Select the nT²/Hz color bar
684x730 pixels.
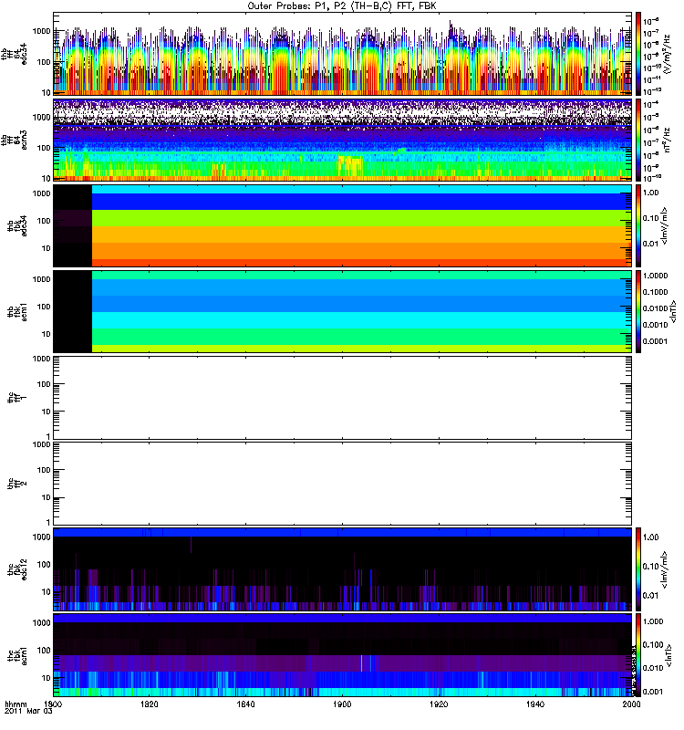coord(638,141)
